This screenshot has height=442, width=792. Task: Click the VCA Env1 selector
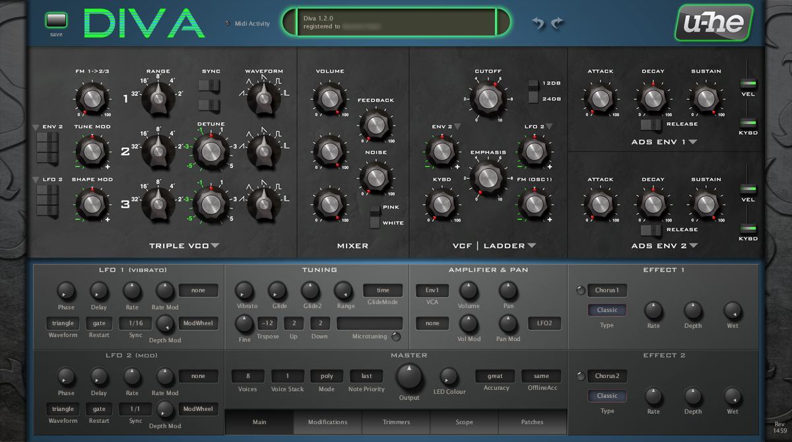(432, 290)
